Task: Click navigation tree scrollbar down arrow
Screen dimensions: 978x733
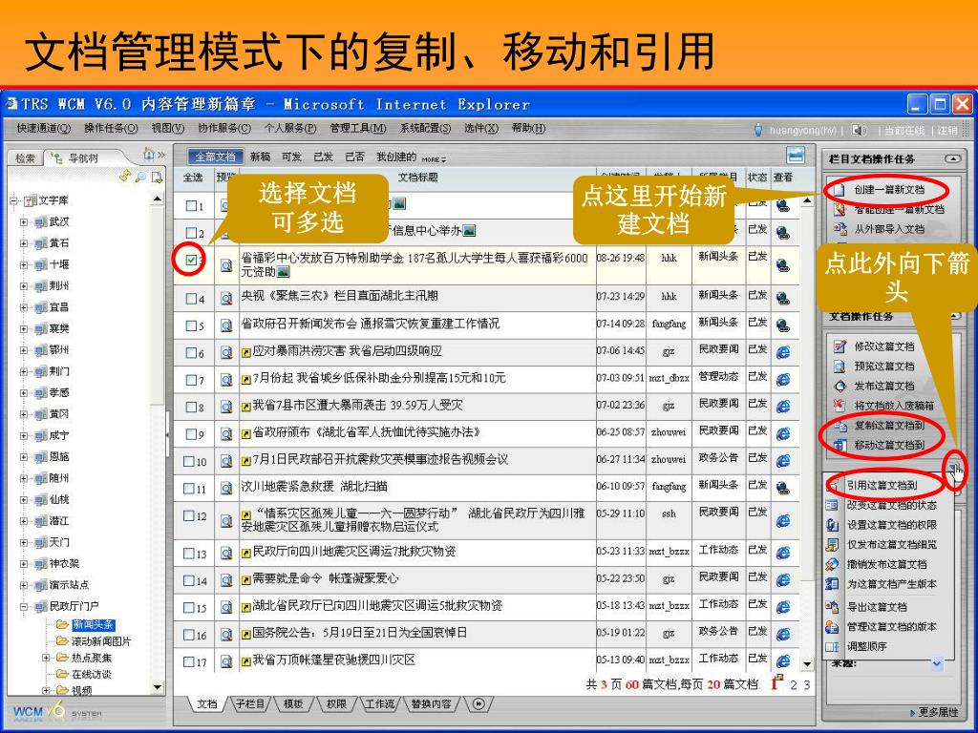Action: pyautogui.click(x=158, y=687)
